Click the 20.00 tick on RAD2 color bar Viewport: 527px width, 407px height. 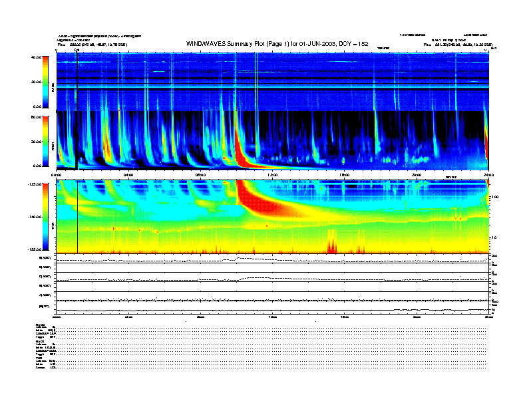pos(36,82)
